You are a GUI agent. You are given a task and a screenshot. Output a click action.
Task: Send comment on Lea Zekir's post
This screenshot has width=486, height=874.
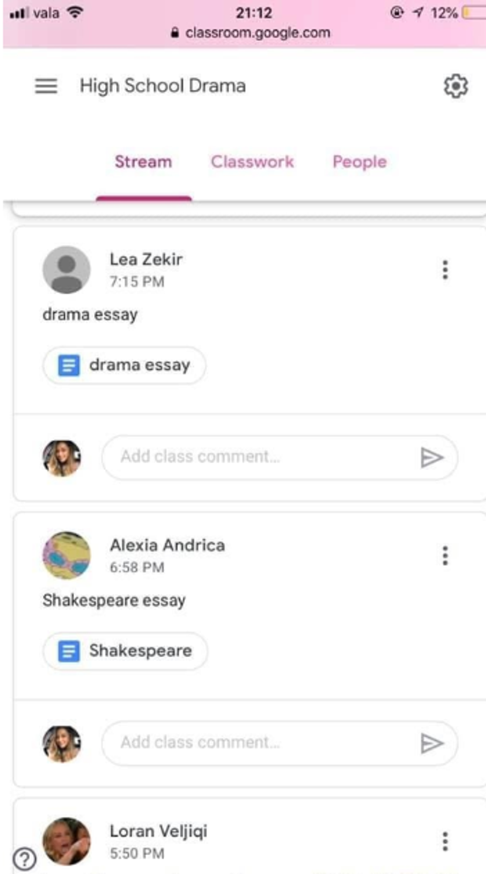point(431,457)
